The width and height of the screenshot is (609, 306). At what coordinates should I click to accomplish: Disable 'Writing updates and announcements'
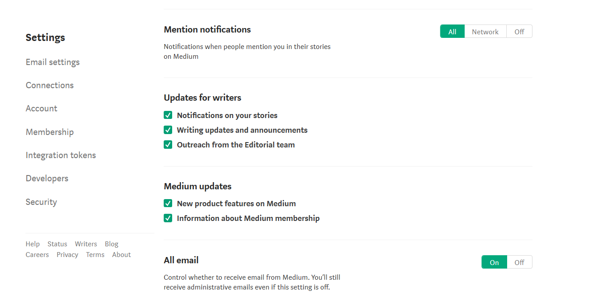point(168,130)
